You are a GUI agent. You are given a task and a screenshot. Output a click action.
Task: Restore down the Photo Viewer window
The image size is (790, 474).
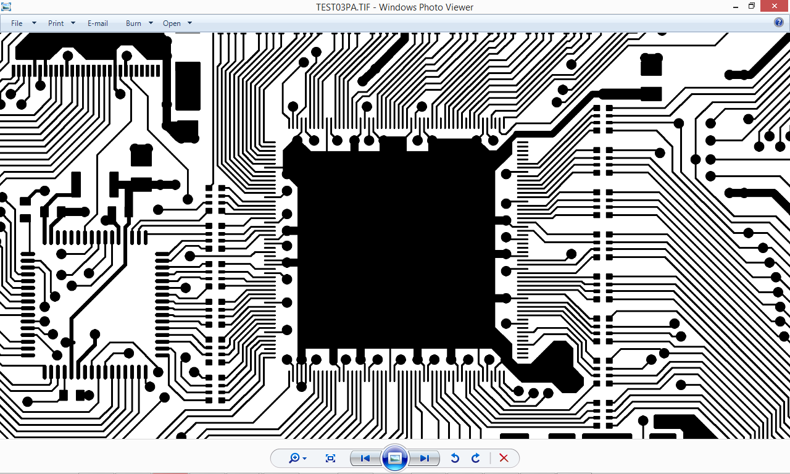point(751,6)
